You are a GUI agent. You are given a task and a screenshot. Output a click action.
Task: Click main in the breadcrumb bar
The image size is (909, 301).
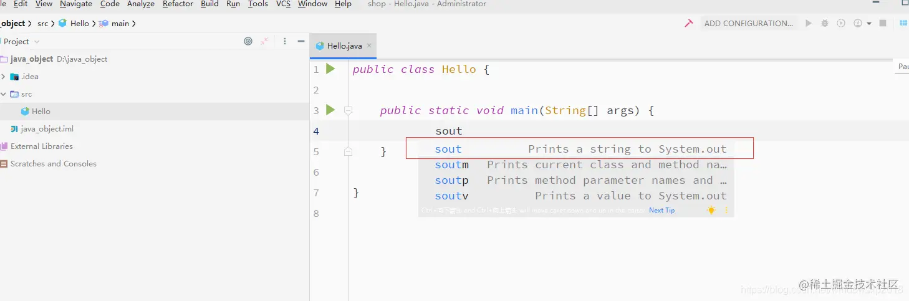[120, 24]
